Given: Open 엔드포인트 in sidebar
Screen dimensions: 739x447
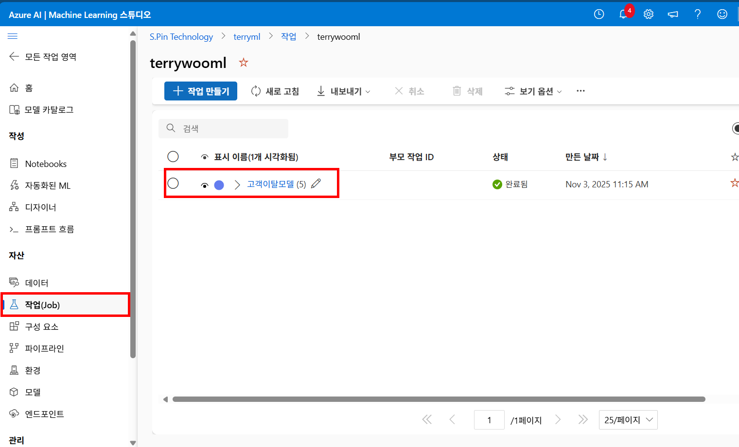Looking at the screenshot, I should (x=45, y=414).
